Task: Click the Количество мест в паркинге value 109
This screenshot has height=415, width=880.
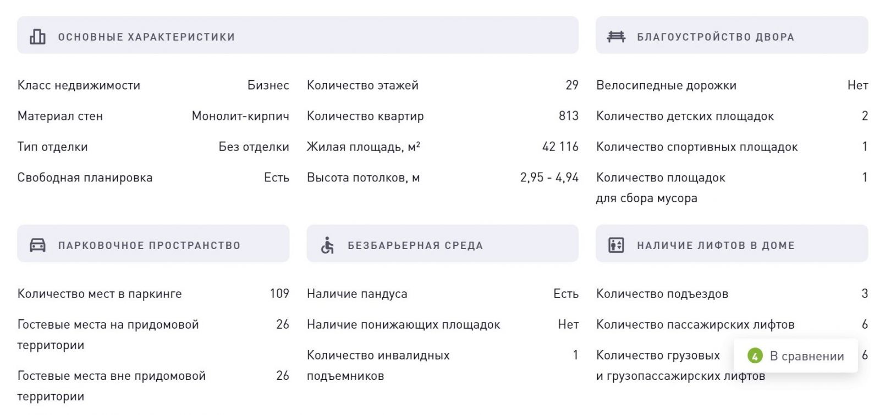Action: (x=279, y=294)
